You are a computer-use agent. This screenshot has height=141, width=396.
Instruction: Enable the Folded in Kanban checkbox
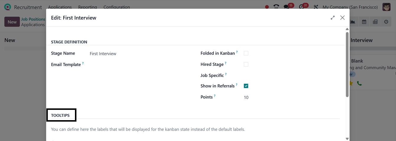click(246, 53)
